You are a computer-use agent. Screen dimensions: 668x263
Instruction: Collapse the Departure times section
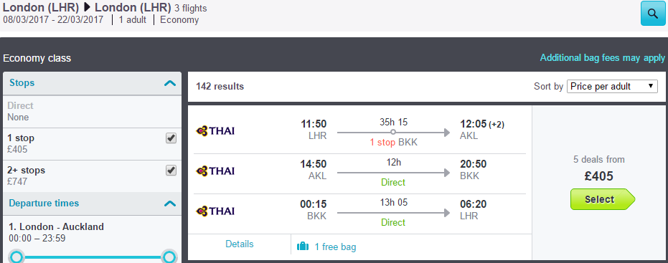tap(169, 204)
